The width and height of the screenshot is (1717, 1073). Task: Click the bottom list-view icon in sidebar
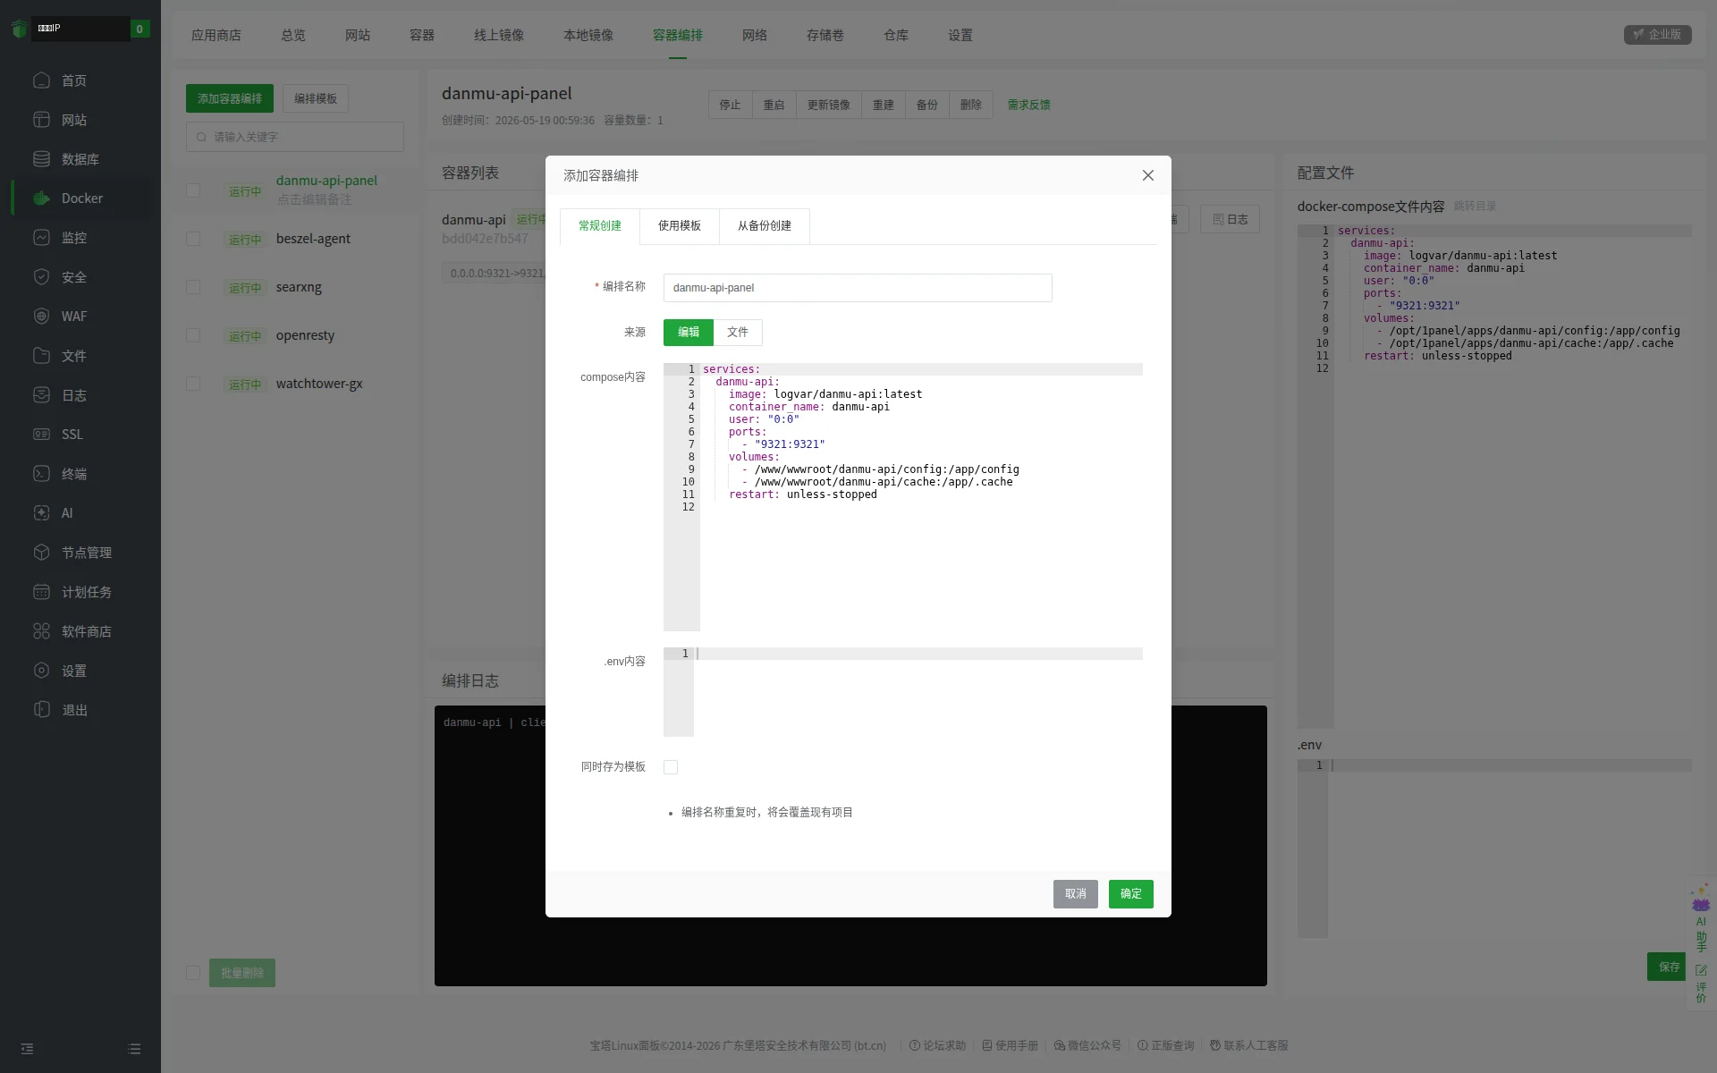[134, 1049]
